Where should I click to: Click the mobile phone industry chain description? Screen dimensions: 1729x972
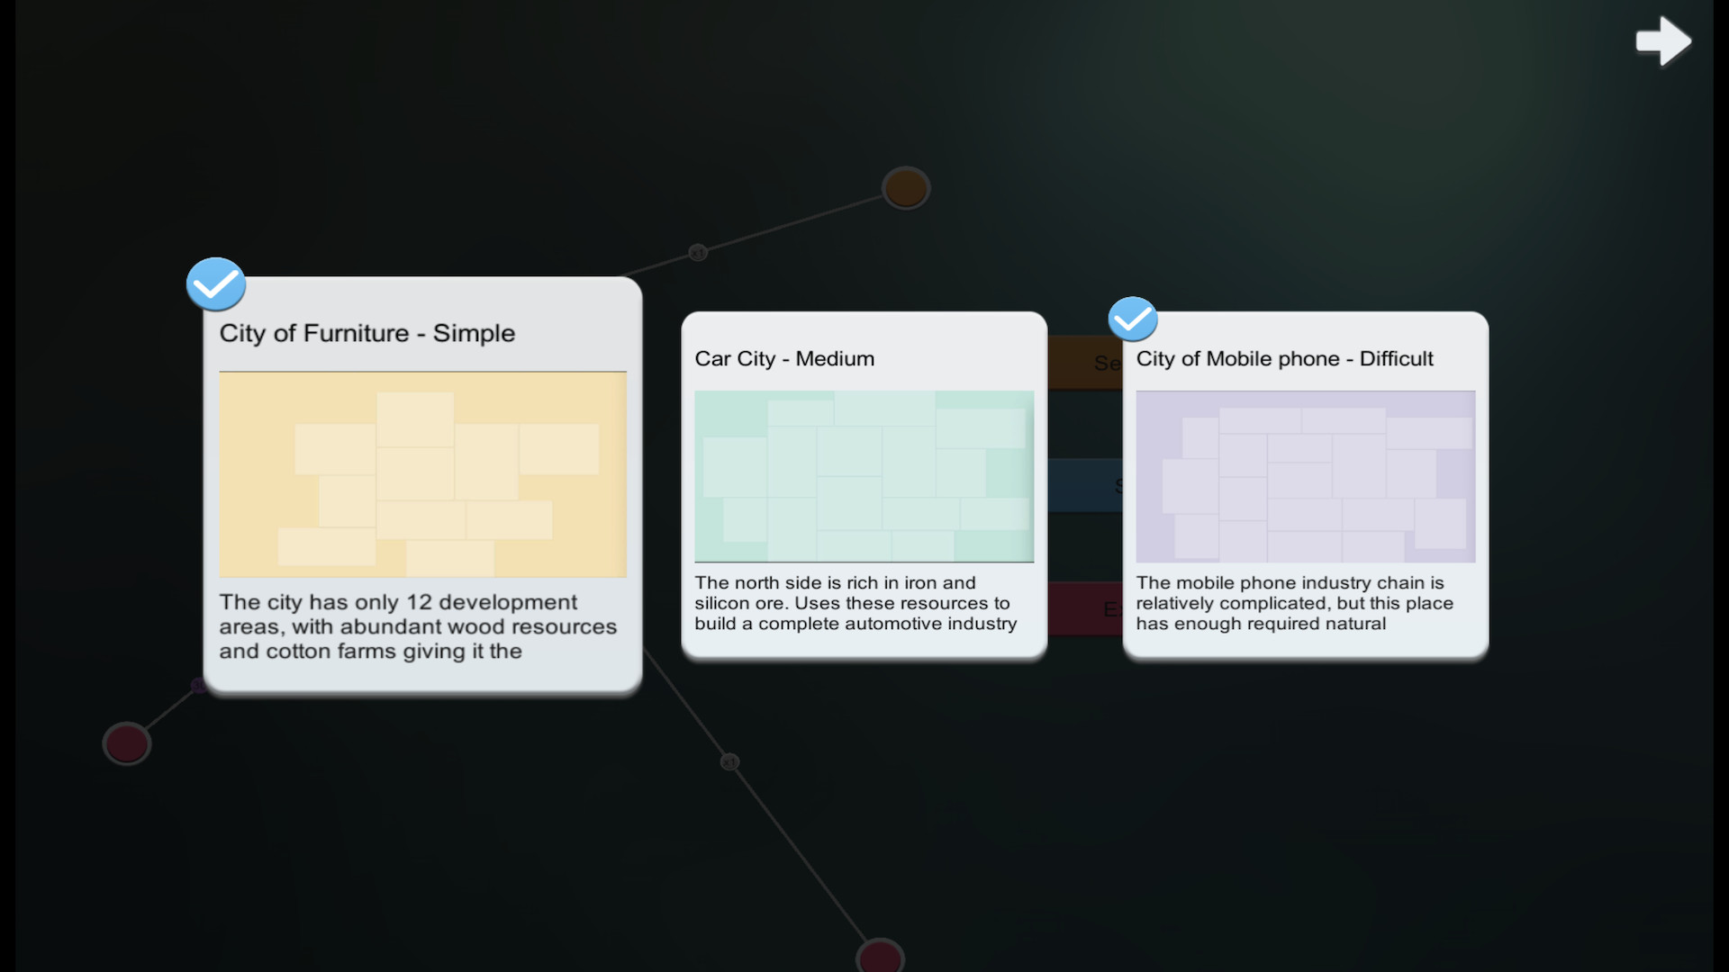1294,603
